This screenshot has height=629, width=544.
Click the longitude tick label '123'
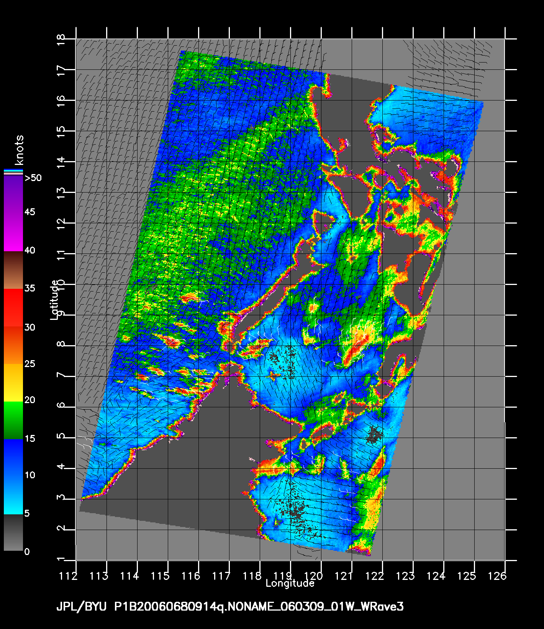[x=405, y=575]
